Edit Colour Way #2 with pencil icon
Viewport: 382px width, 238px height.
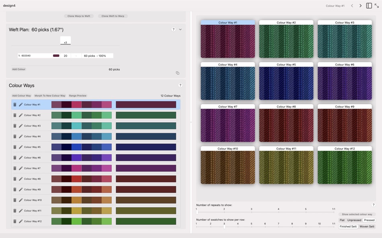(x=21, y=115)
